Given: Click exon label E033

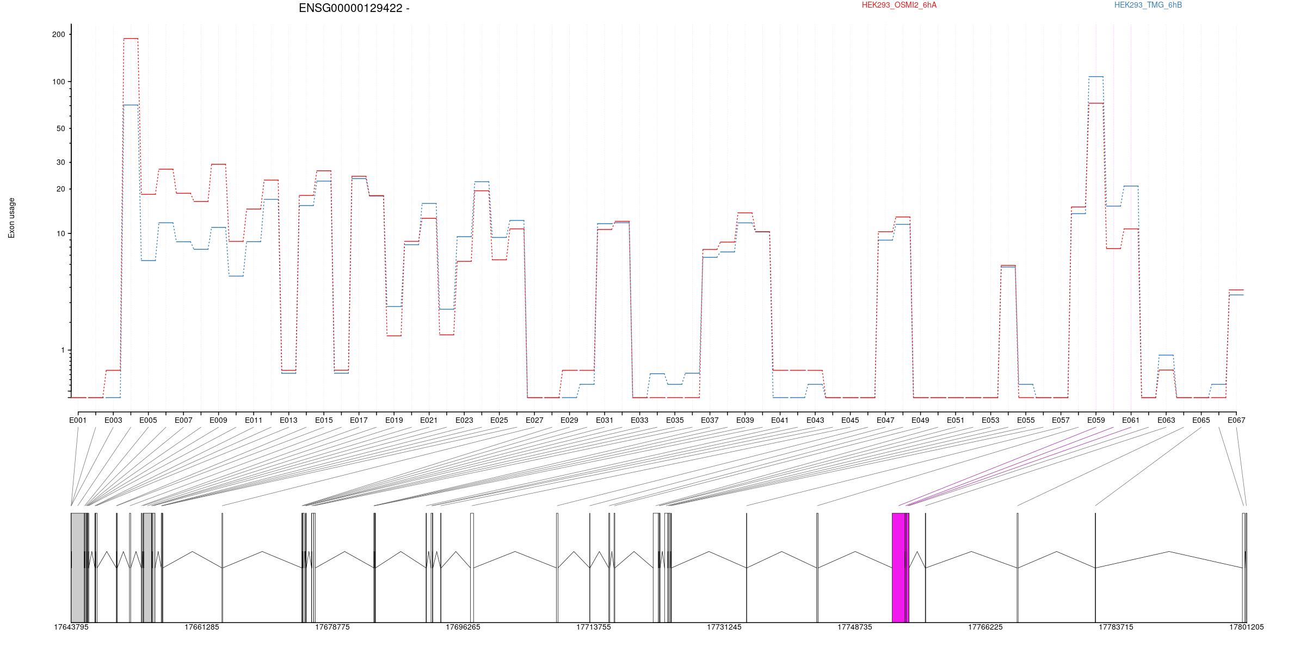Looking at the screenshot, I should 639,420.
